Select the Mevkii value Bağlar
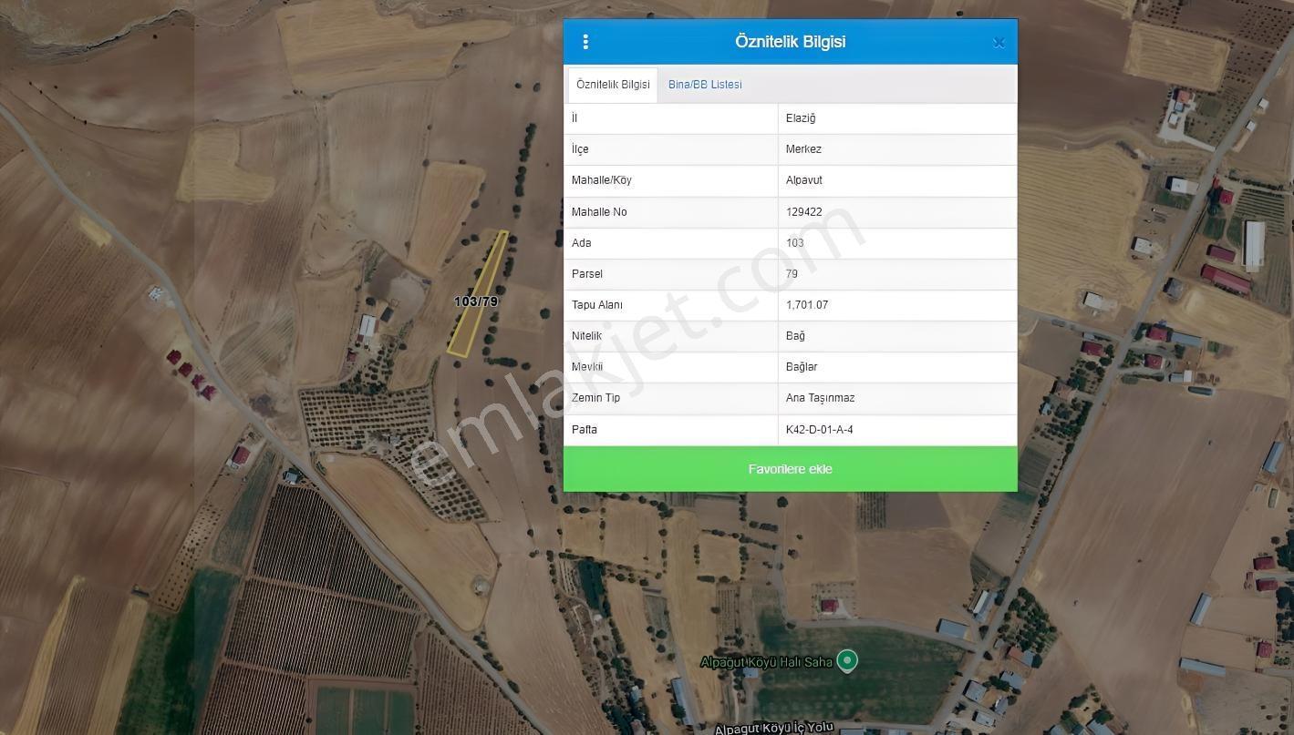 pos(802,367)
